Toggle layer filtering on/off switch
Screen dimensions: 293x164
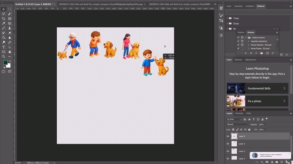click(266, 119)
